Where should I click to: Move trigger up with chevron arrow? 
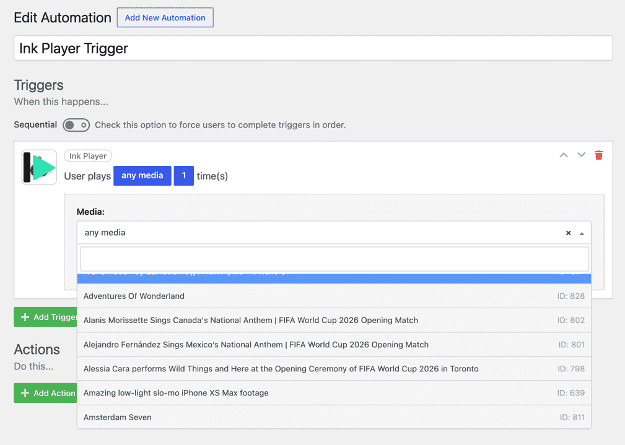(563, 155)
